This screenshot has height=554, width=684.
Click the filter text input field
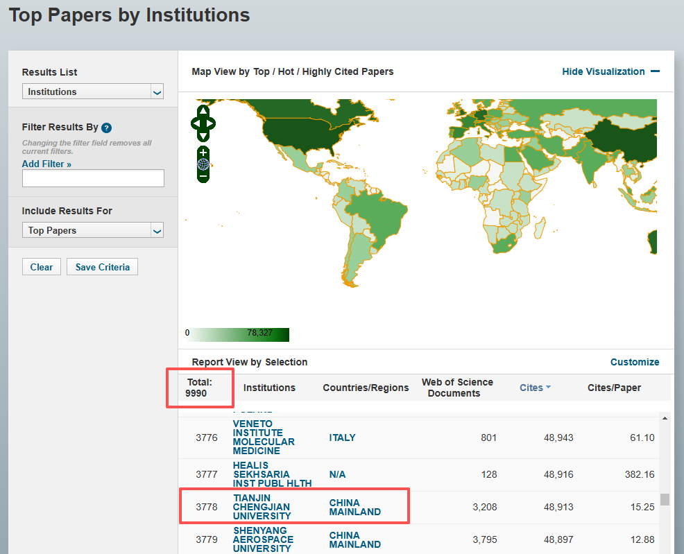coord(93,178)
